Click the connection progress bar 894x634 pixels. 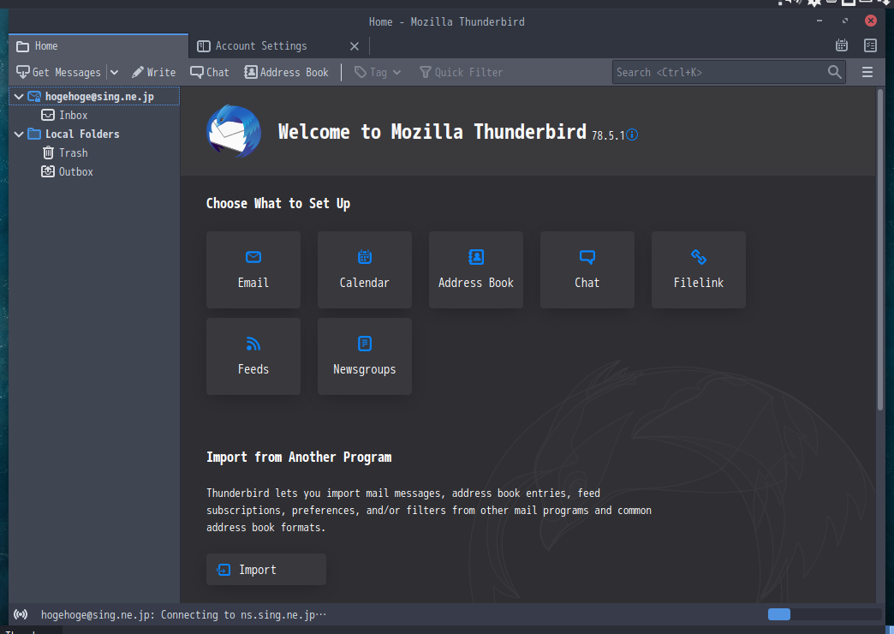click(825, 614)
